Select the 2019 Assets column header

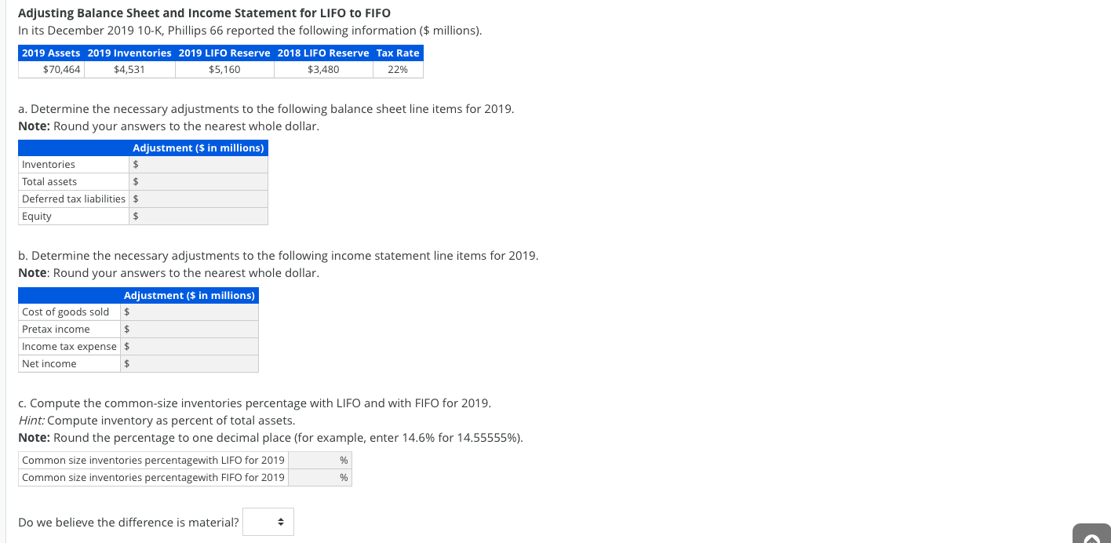(x=50, y=53)
